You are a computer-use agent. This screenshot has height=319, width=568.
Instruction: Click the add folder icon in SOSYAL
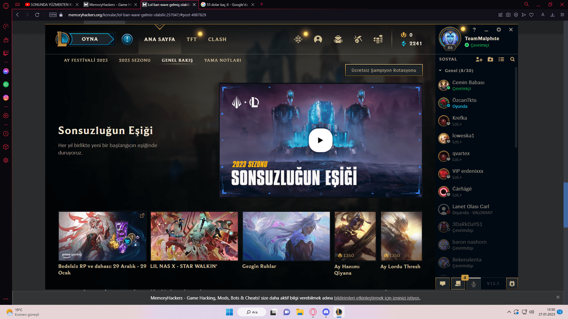pyautogui.click(x=490, y=59)
